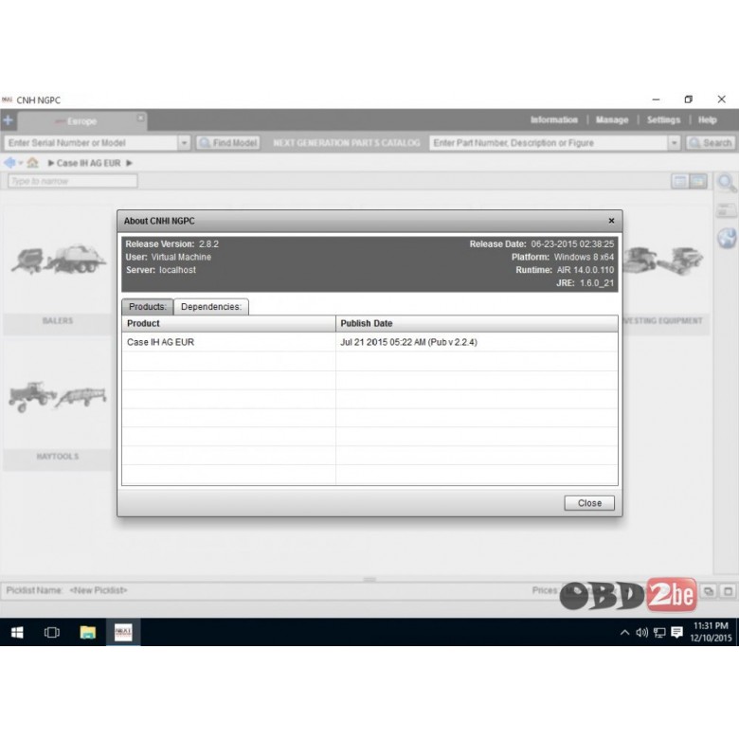
Task: Open the Haytools category thumbnail
Action: pos(58,406)
